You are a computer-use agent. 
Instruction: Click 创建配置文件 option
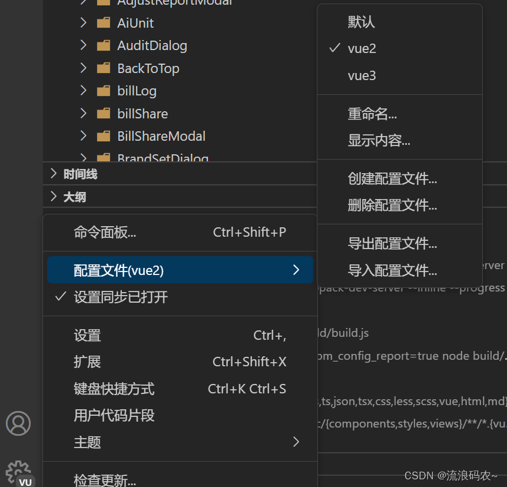[392, 178]
